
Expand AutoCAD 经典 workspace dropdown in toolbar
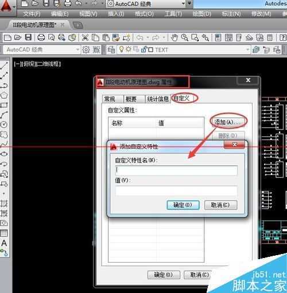pyautogui.click(x=77, y=50)
